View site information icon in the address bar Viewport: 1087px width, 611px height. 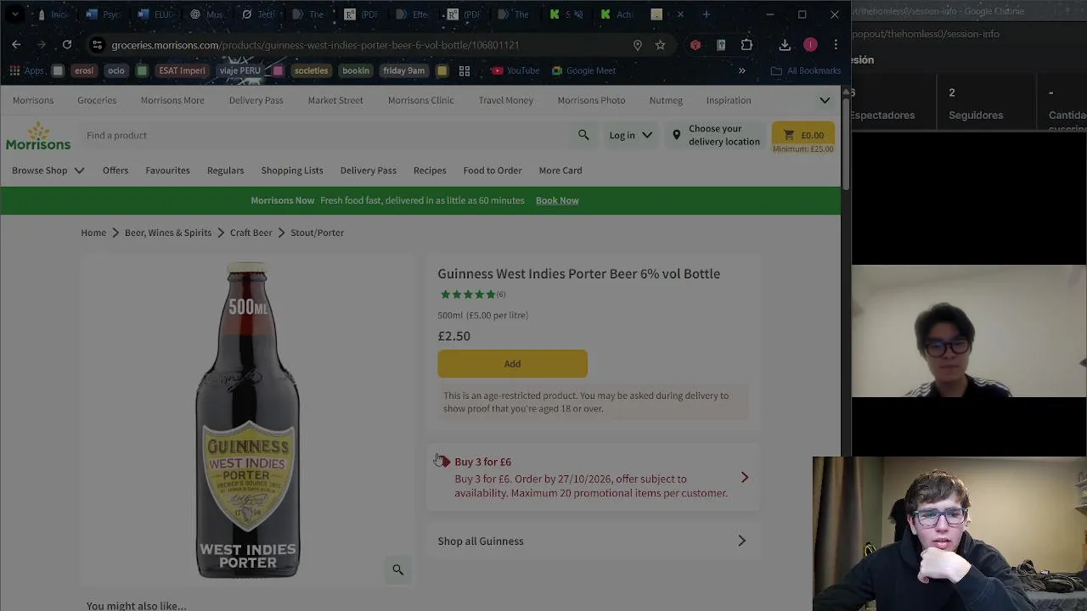(98, 45)
